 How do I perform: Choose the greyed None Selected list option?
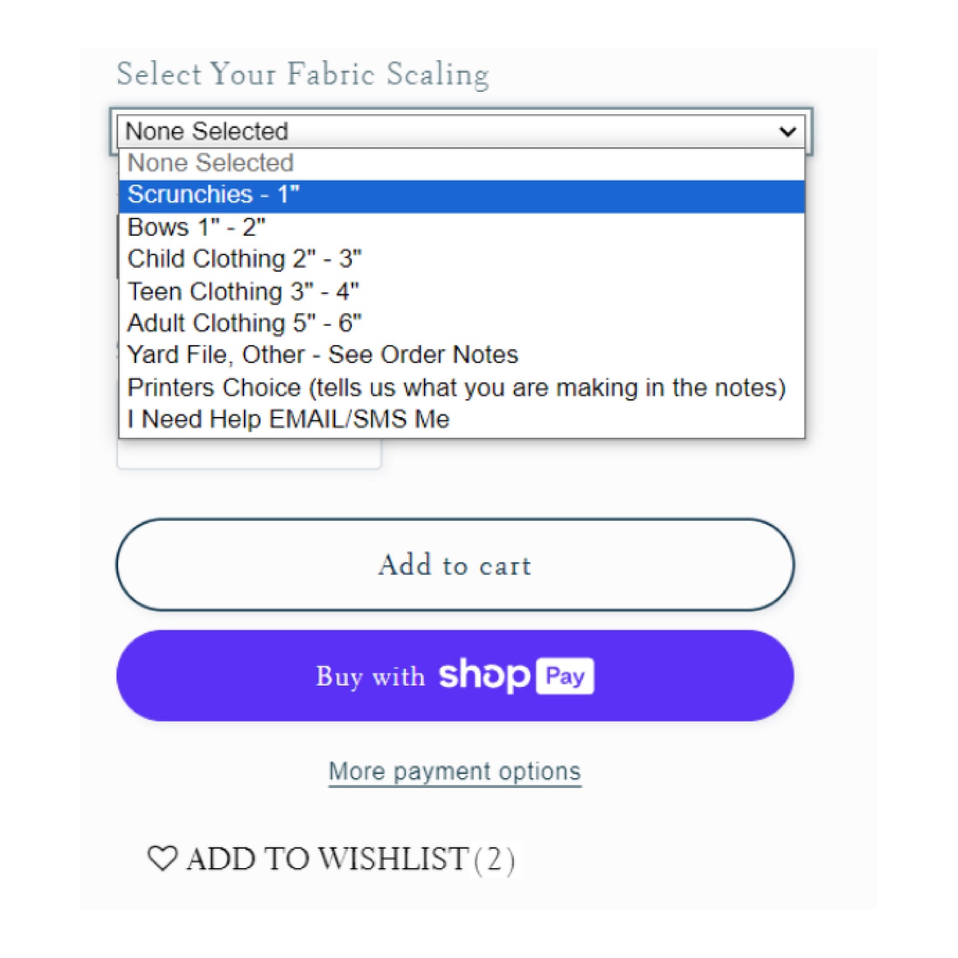[462, 163]
